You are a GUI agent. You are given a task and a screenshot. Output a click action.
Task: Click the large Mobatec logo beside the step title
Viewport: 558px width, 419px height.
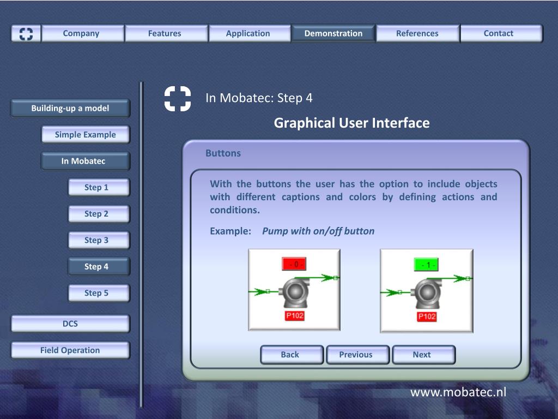coord(178,99)
